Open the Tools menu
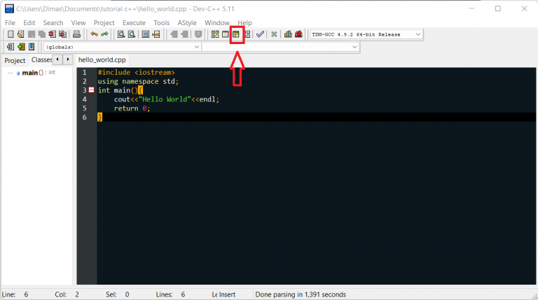 (161, 22)
